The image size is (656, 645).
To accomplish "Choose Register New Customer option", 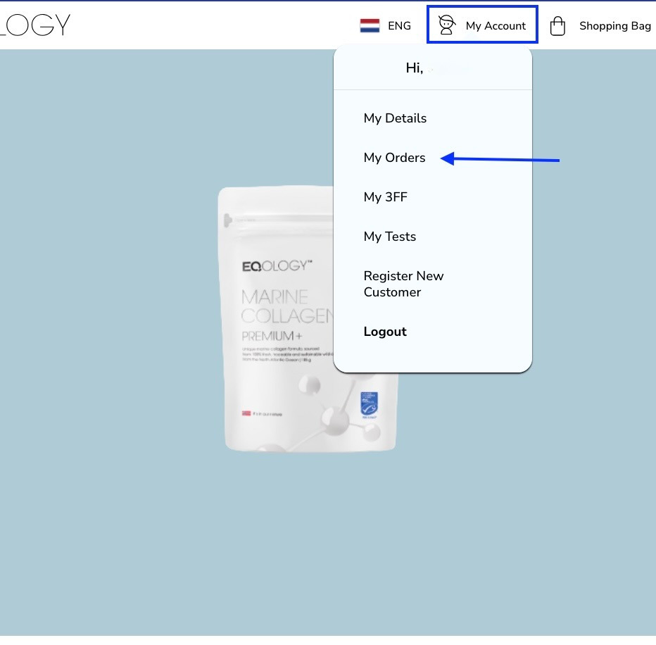I will tap(404, 284).
